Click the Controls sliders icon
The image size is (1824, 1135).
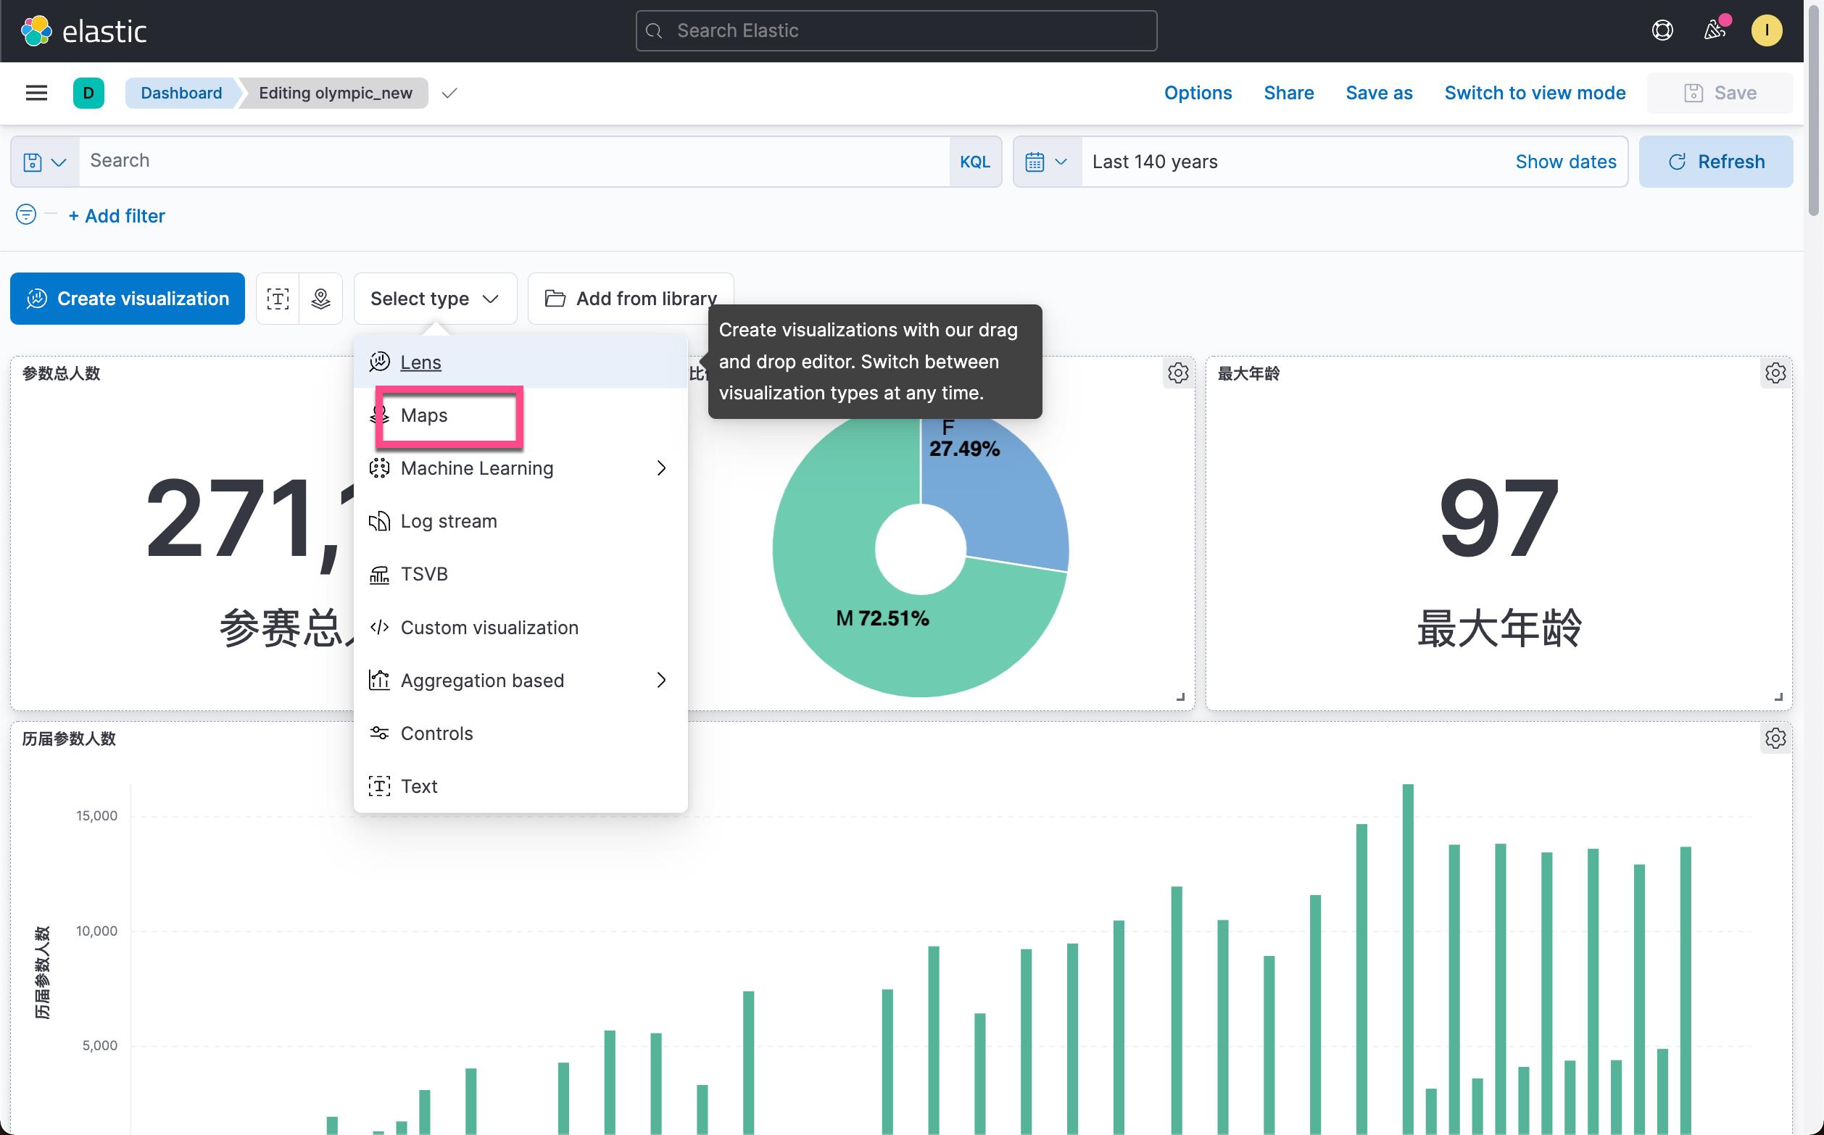379,733
